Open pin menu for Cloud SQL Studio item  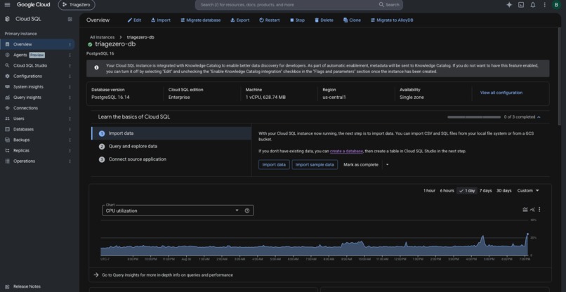click(x=70, y=66)
